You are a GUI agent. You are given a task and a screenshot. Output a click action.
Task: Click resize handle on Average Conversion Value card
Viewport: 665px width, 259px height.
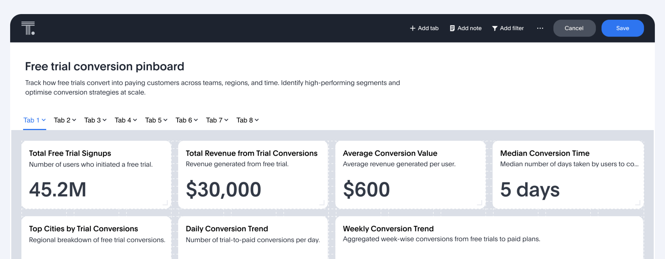point(480,203)
